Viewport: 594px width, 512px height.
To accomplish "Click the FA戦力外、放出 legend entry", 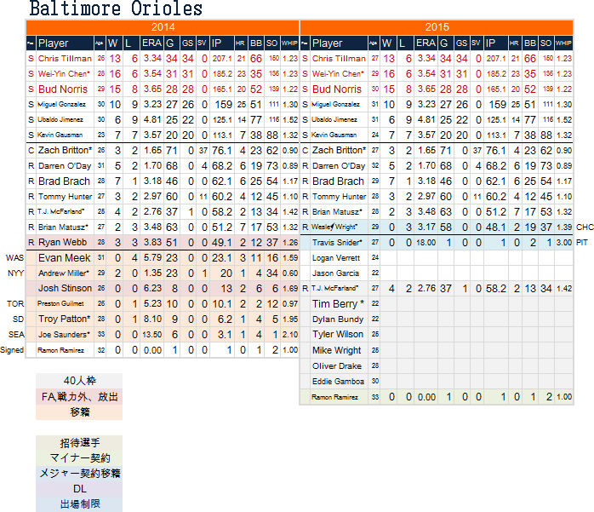I will pyautogui.click(x=79, y=397).
